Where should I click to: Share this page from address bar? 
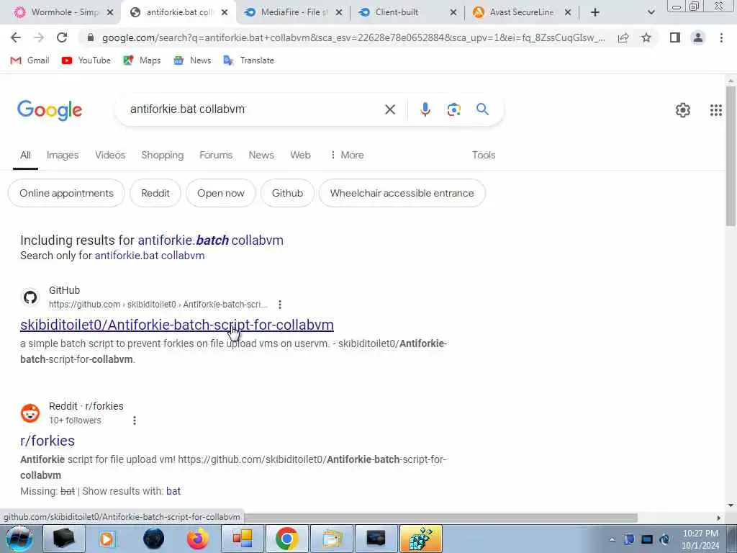623,37
